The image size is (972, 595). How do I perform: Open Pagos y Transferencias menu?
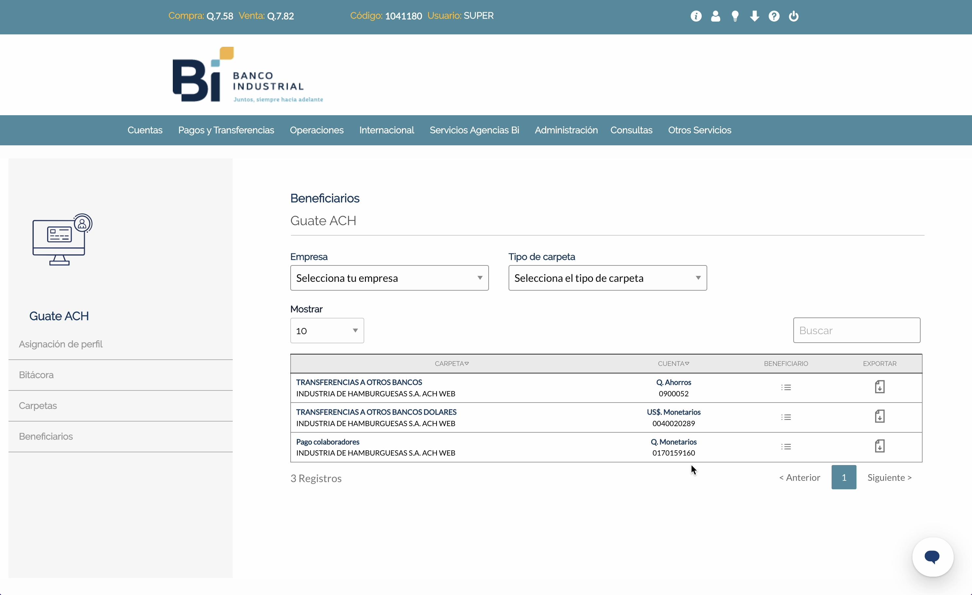tap(225, 130)
